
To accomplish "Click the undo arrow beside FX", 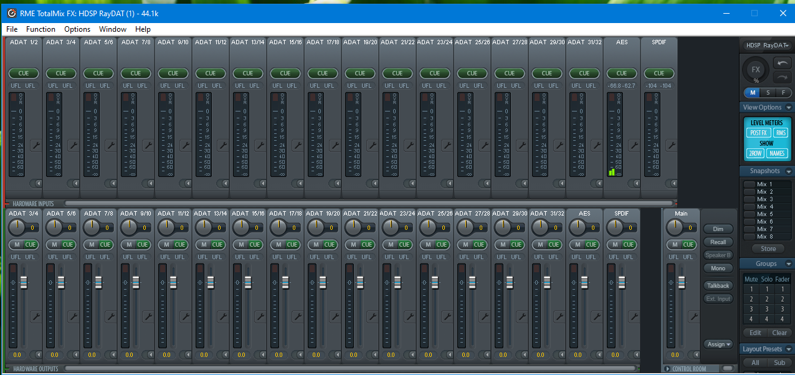I will [782, 63].
